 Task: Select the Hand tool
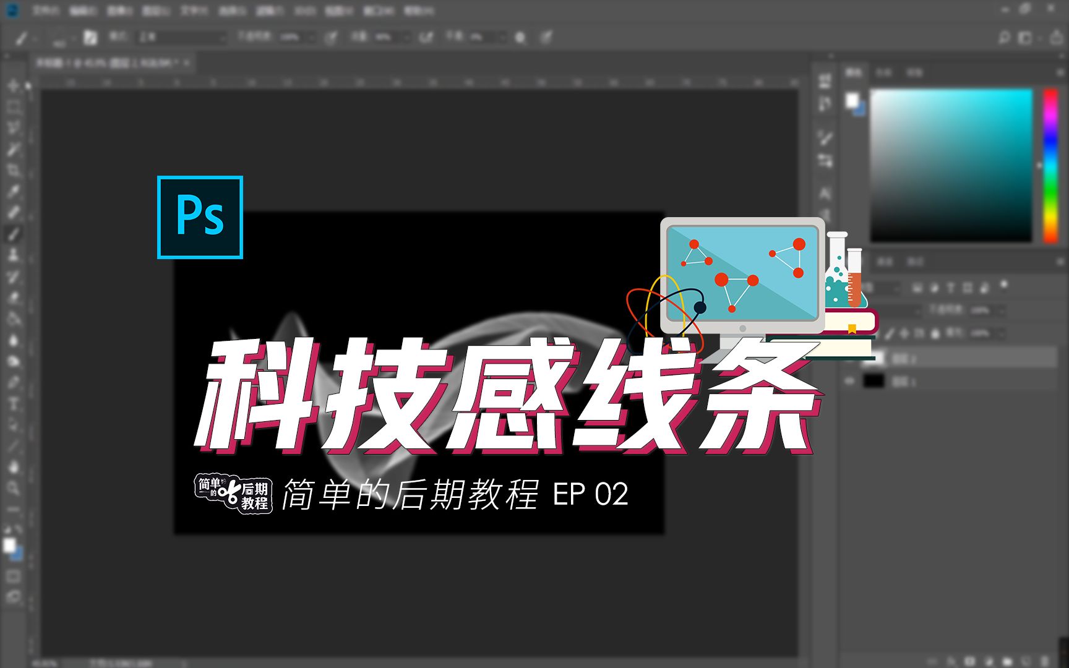(x=13, y=467)
